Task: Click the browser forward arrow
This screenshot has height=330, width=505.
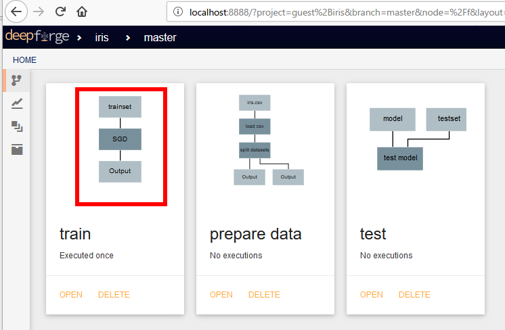Action: coord(39,12)
